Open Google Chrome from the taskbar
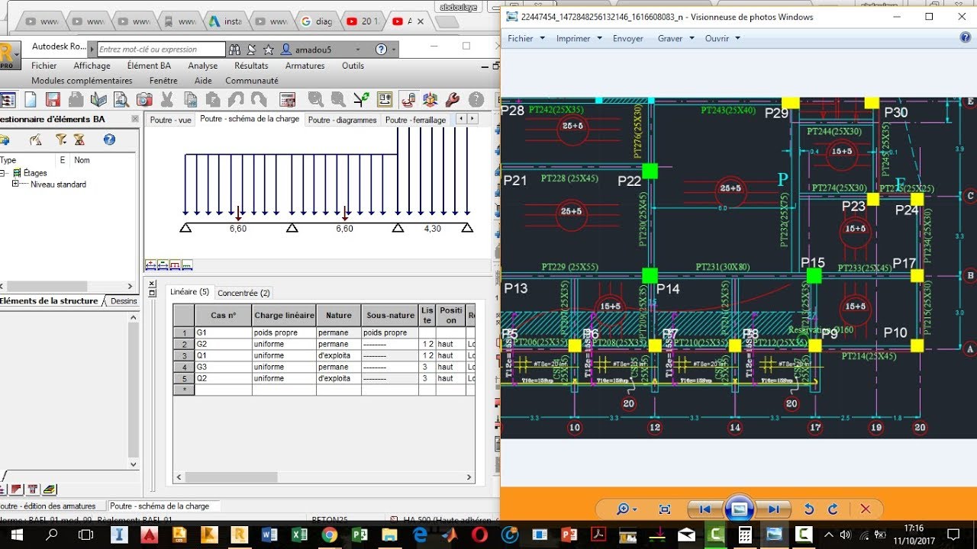This screenshot has height=549, width=977. (330, 535)
